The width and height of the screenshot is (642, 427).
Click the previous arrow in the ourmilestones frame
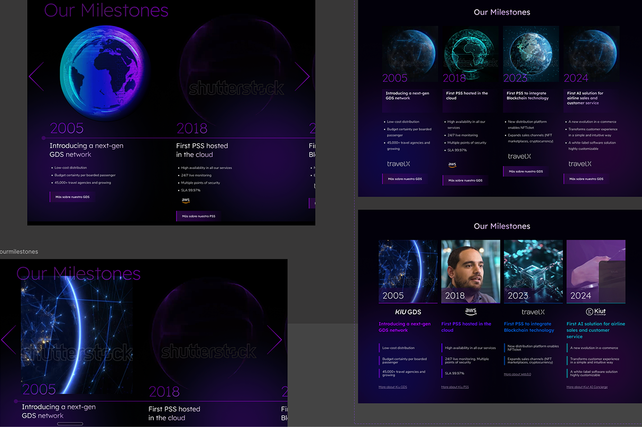(8, 339)
